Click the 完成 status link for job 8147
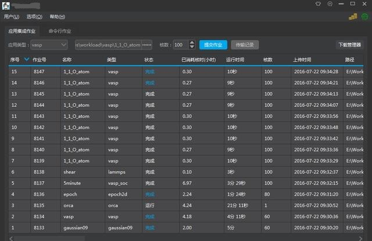 point(150,71)
